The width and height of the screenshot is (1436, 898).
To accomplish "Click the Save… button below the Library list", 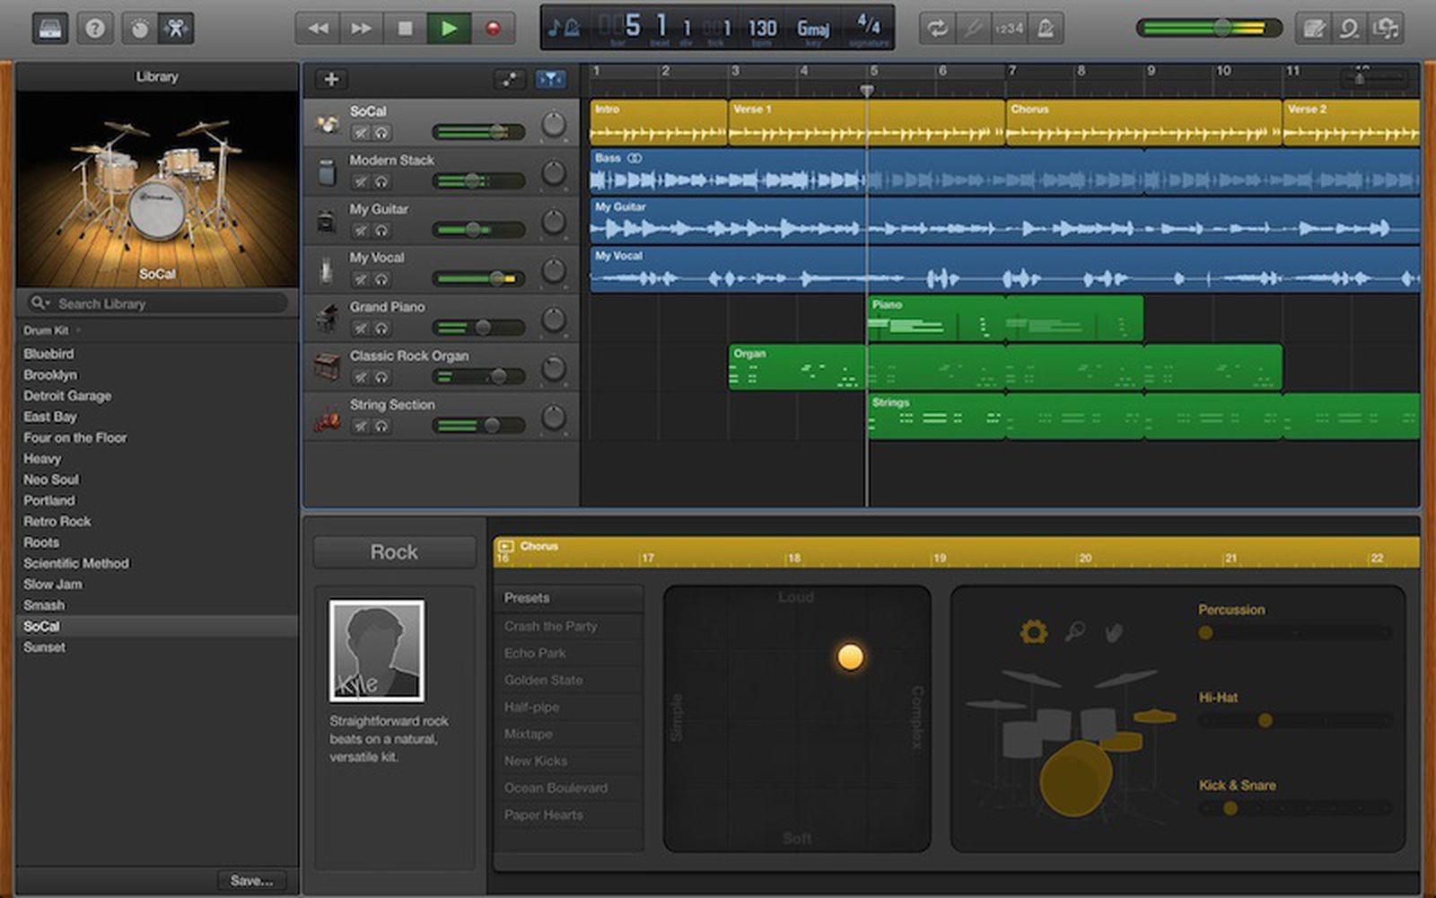I will coord(252,880).
